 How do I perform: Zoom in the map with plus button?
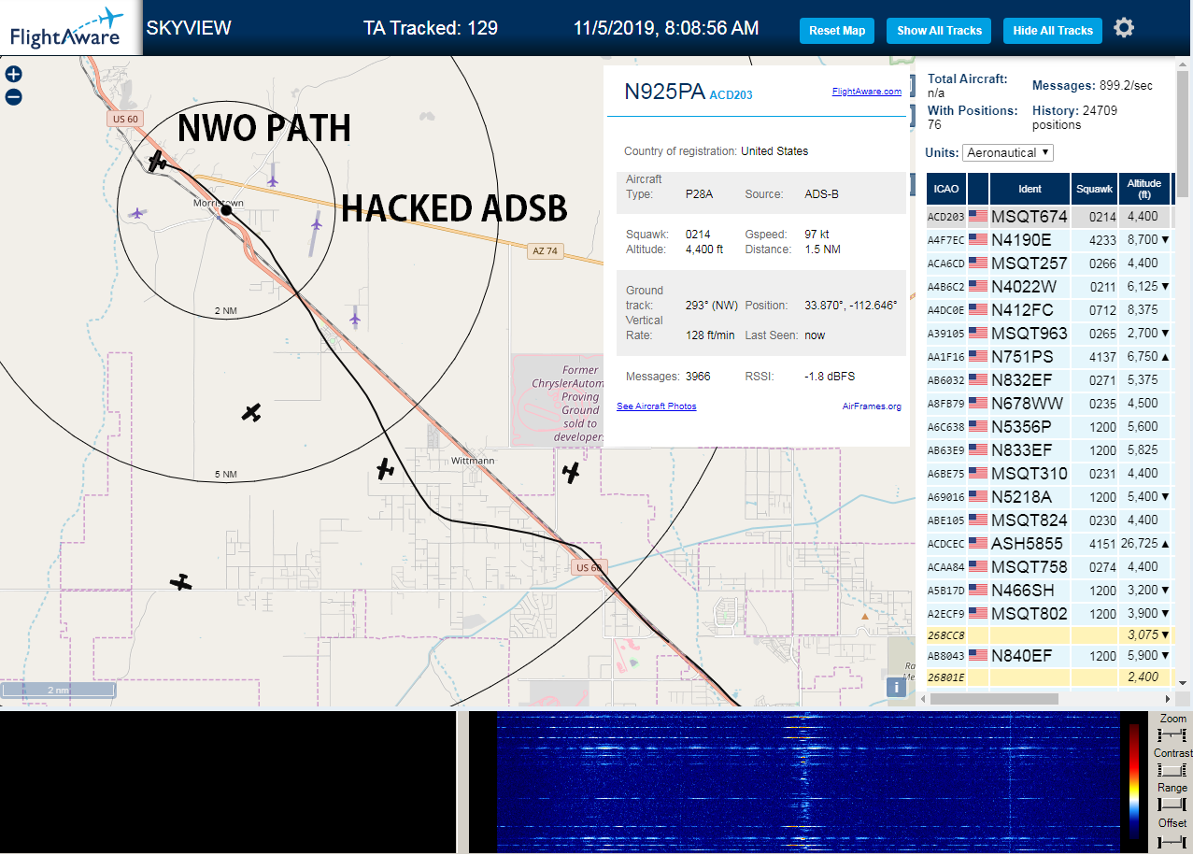point(13,74)
